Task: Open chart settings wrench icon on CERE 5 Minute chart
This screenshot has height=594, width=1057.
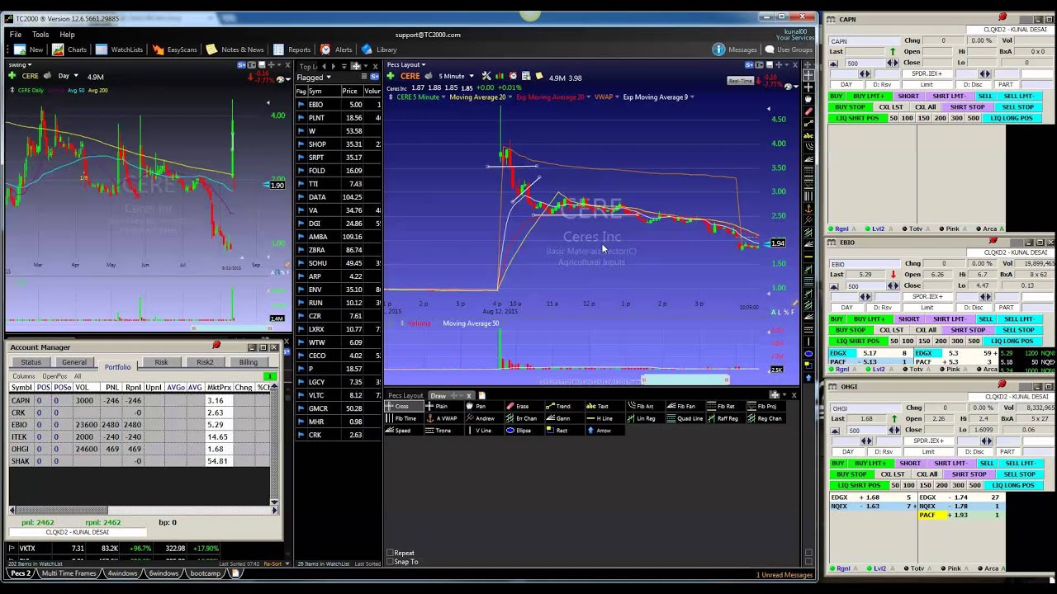Action: tap(486, 77)
